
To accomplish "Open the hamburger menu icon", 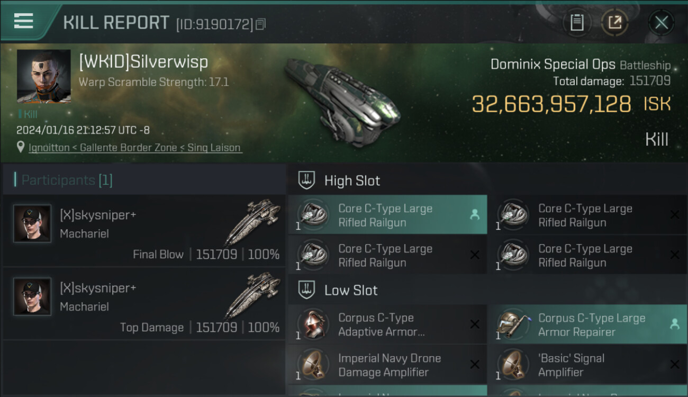I will (x=24, y=21).
